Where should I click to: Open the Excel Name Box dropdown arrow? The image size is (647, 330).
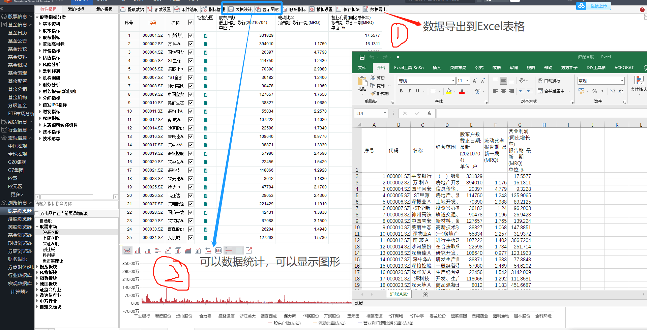(x=385, y=113)
